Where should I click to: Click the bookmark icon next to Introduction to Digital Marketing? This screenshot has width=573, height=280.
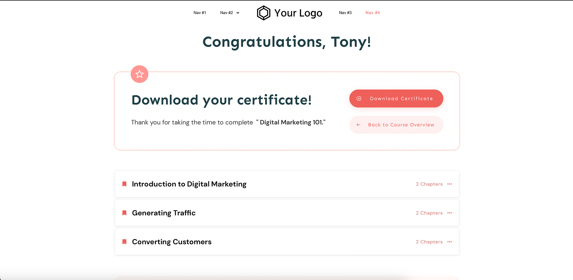click(124, 184)
